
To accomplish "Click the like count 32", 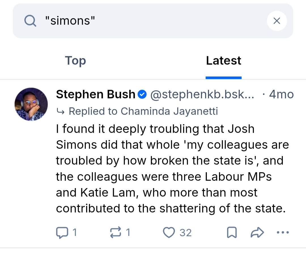I will click(x=186, y=233).
